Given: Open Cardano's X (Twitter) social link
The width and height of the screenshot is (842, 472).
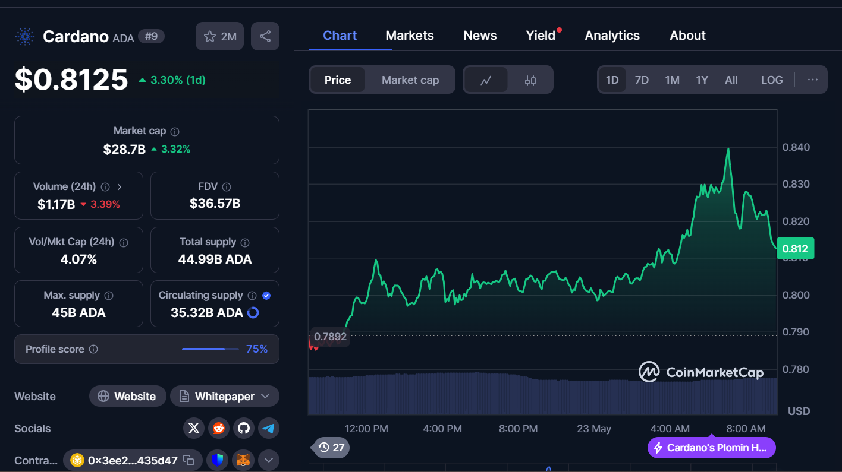Looking at the screenshot, I should [x=194, y=428].
